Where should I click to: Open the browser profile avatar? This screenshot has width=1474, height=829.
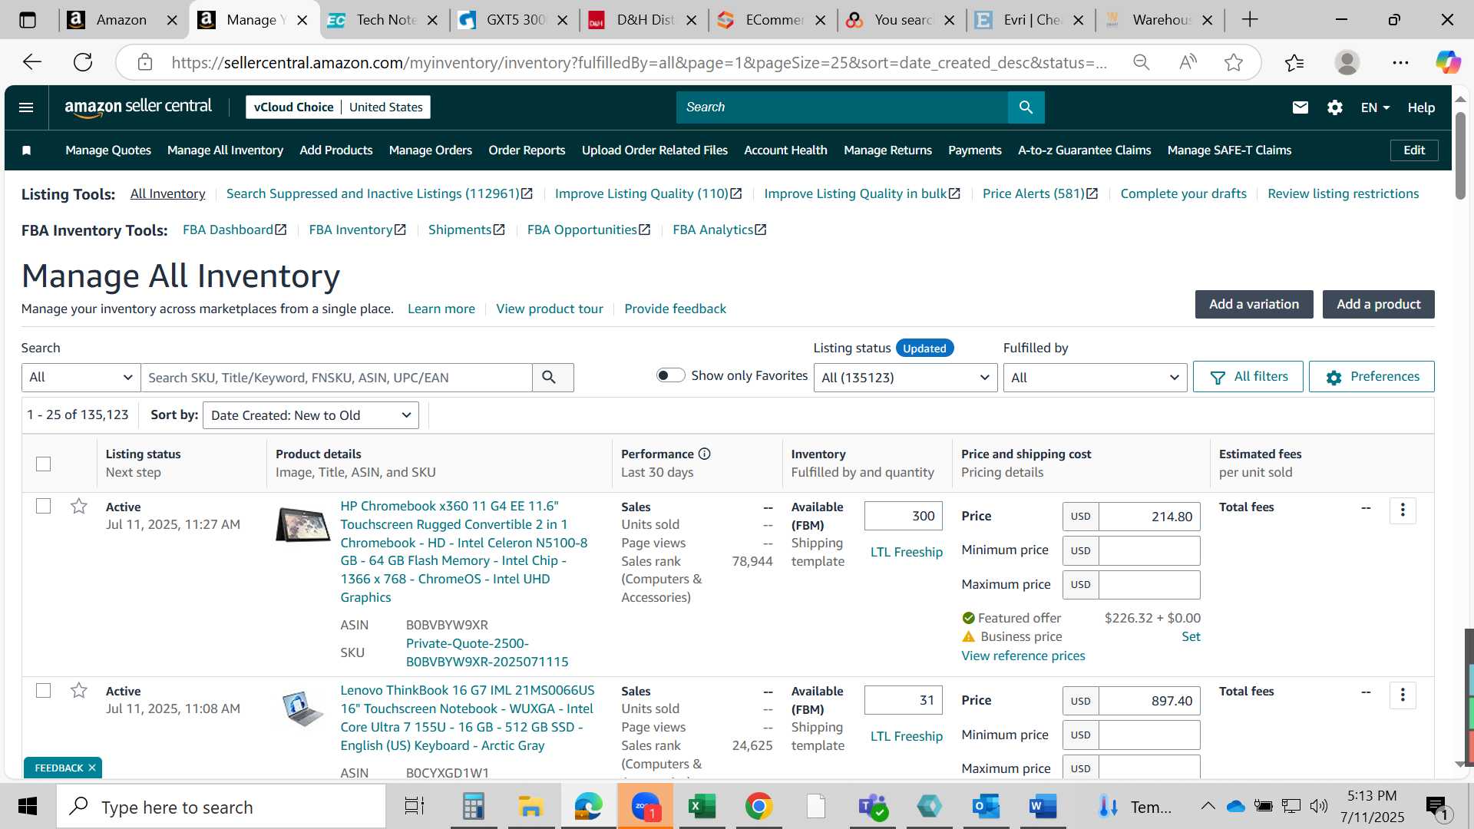pos(1347,62)
